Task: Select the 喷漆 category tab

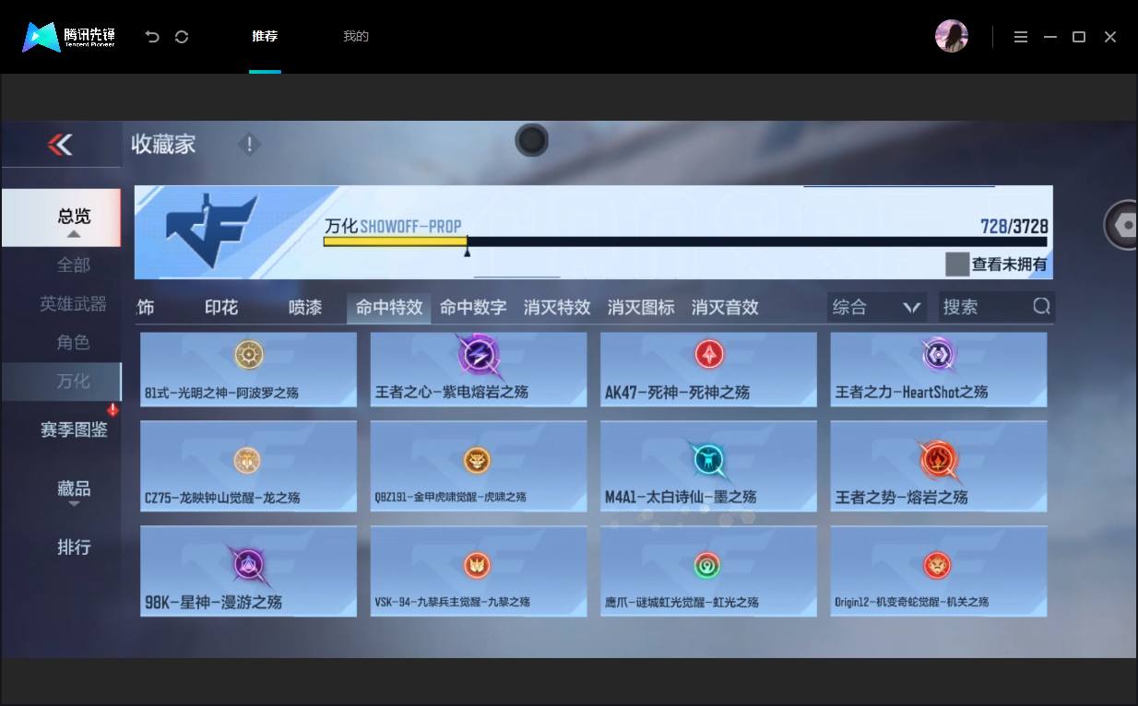Action: [x=305, y=307]
